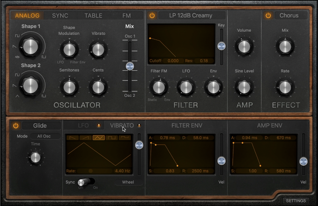Click the Wheel vibrato control button

pos(128,182)
